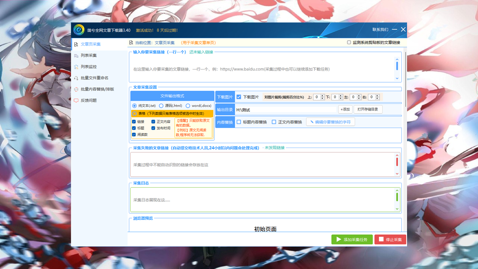Click the red scrollbar thumb in failed links
Image resolution: width=478 pixels, height=269 pixels.
(x=397, y=162)
